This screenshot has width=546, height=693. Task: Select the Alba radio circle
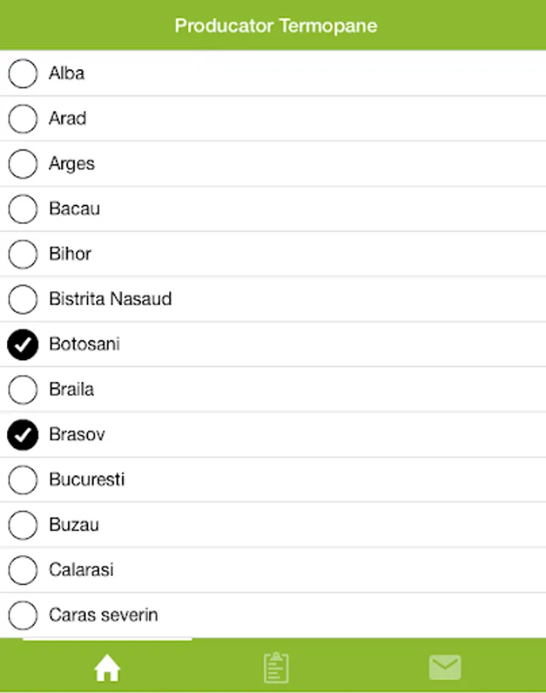click(x=23, y=74)
